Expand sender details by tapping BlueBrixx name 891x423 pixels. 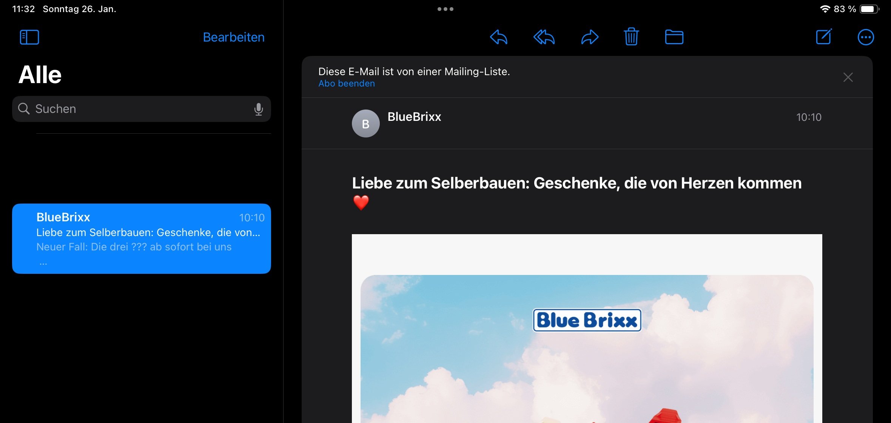click(x=414, y=117)
